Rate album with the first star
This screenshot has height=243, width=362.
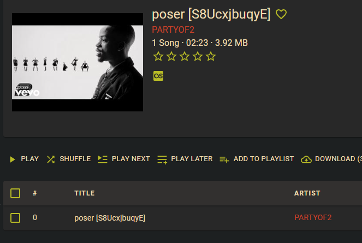pos(158,56)
